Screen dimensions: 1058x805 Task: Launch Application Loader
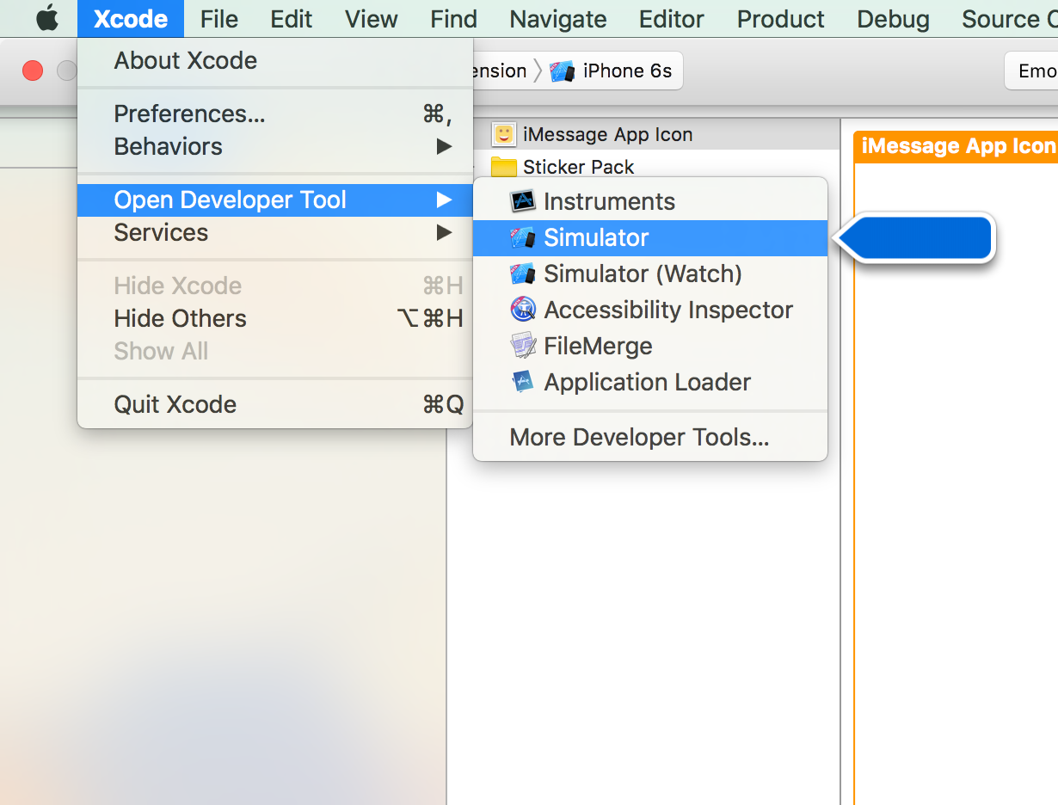(650, 382)
